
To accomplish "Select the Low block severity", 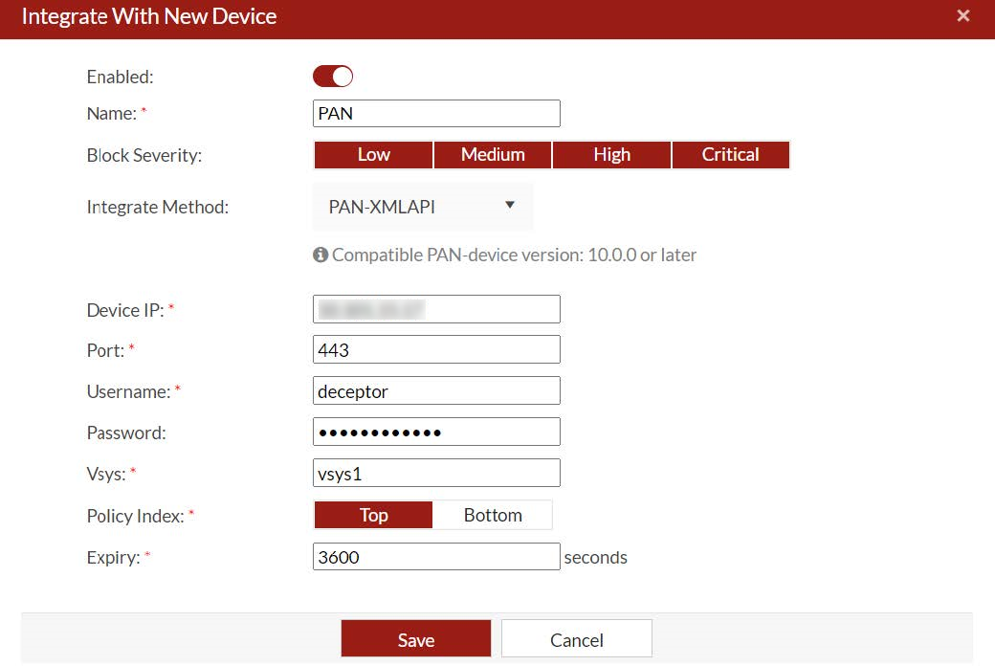I will point(372,154).
